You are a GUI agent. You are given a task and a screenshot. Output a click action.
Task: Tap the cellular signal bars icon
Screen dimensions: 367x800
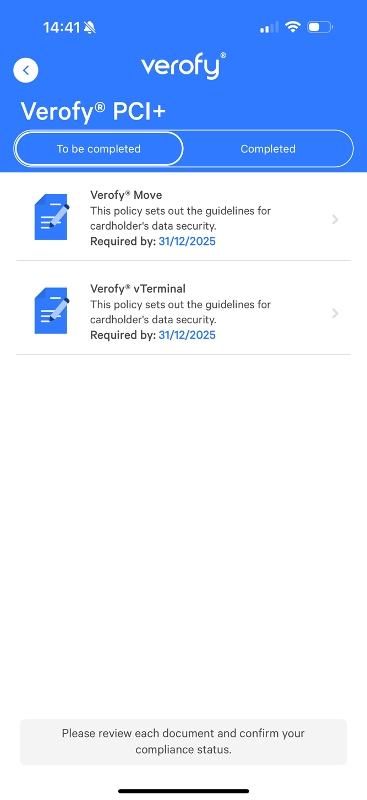(x=269, y=28)
